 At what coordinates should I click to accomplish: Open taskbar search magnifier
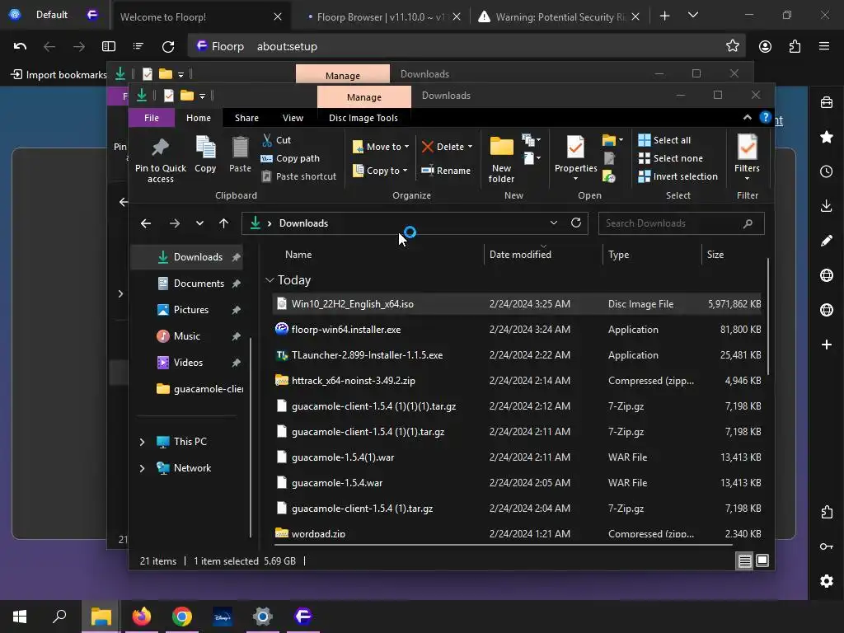(x=59, y=617)
